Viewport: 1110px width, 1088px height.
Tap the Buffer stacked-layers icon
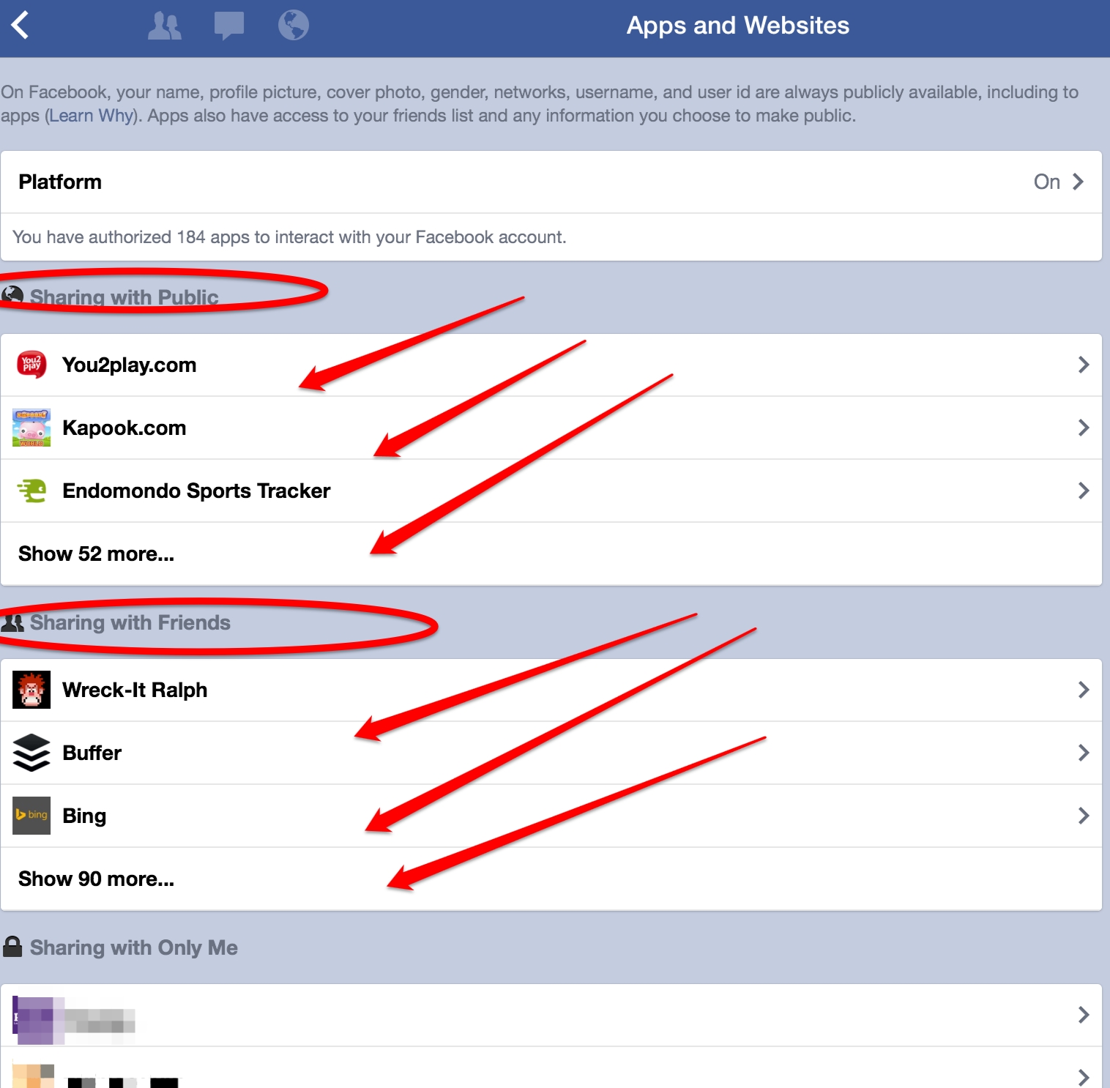point(31,753)
